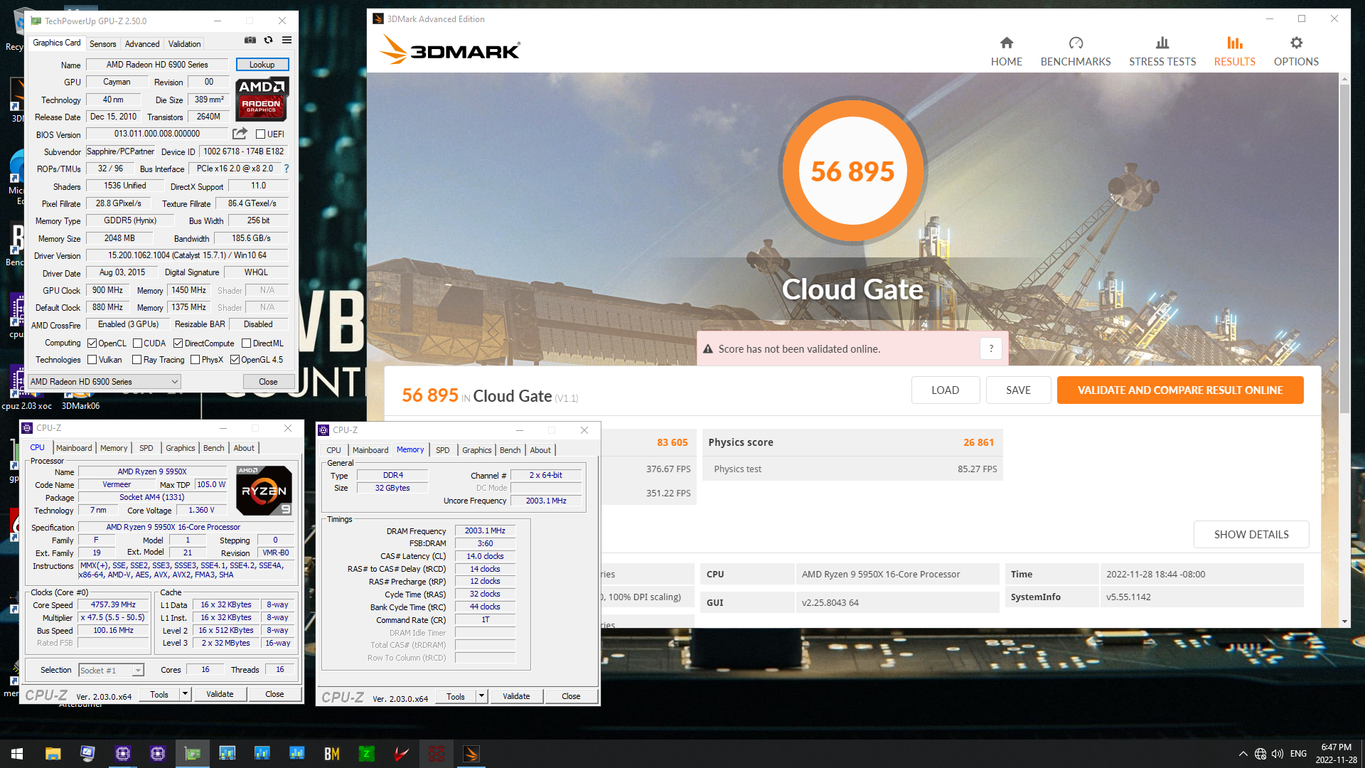
Task: Click the taskbar clock and date
Action: [x=1335, y=754]
